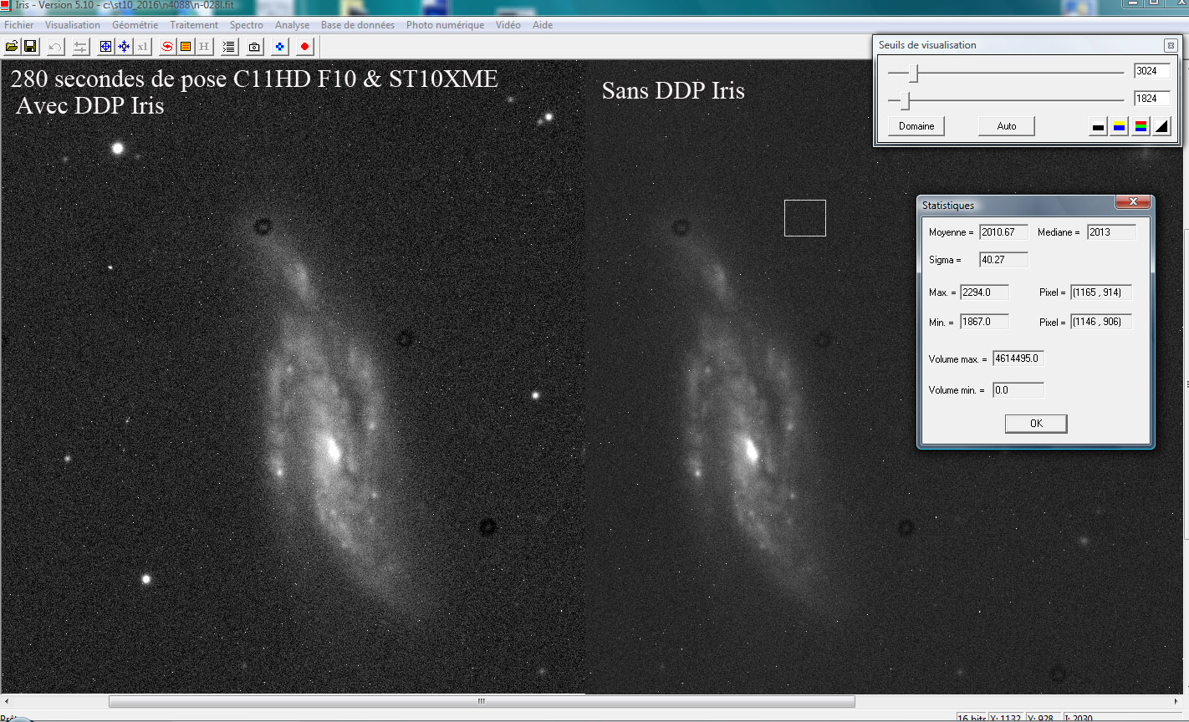Open the Fichier menu
1189x722 pixels.
click(19, 25)
